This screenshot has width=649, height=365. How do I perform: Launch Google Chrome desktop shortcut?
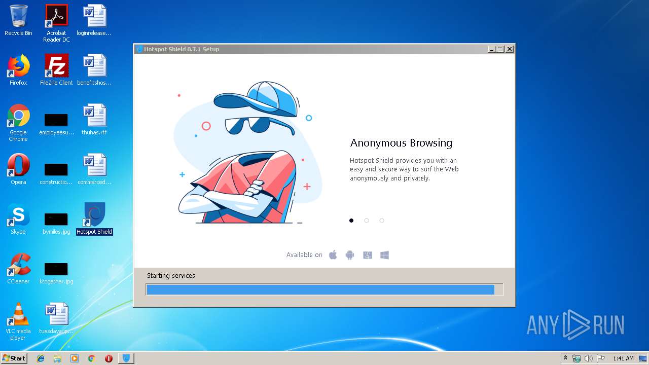click(18, 123)
